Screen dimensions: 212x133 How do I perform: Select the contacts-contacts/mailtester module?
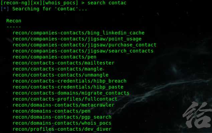(63, 63)
